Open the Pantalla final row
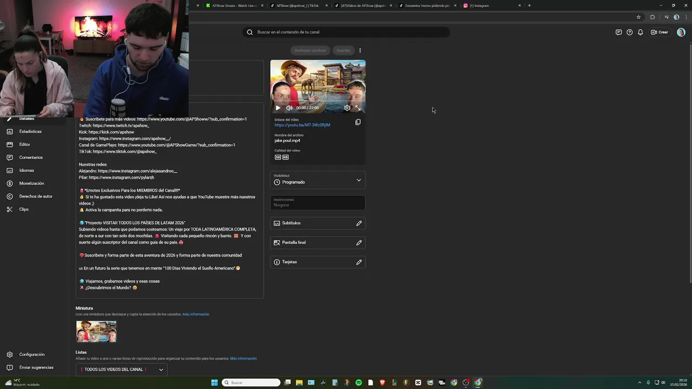Screen dimensions: 692x389 [318, 243]
